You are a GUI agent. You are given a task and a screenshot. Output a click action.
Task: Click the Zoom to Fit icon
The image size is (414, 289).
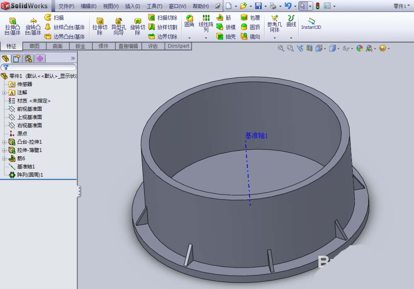pyautogui.click(x=281, y=48)
